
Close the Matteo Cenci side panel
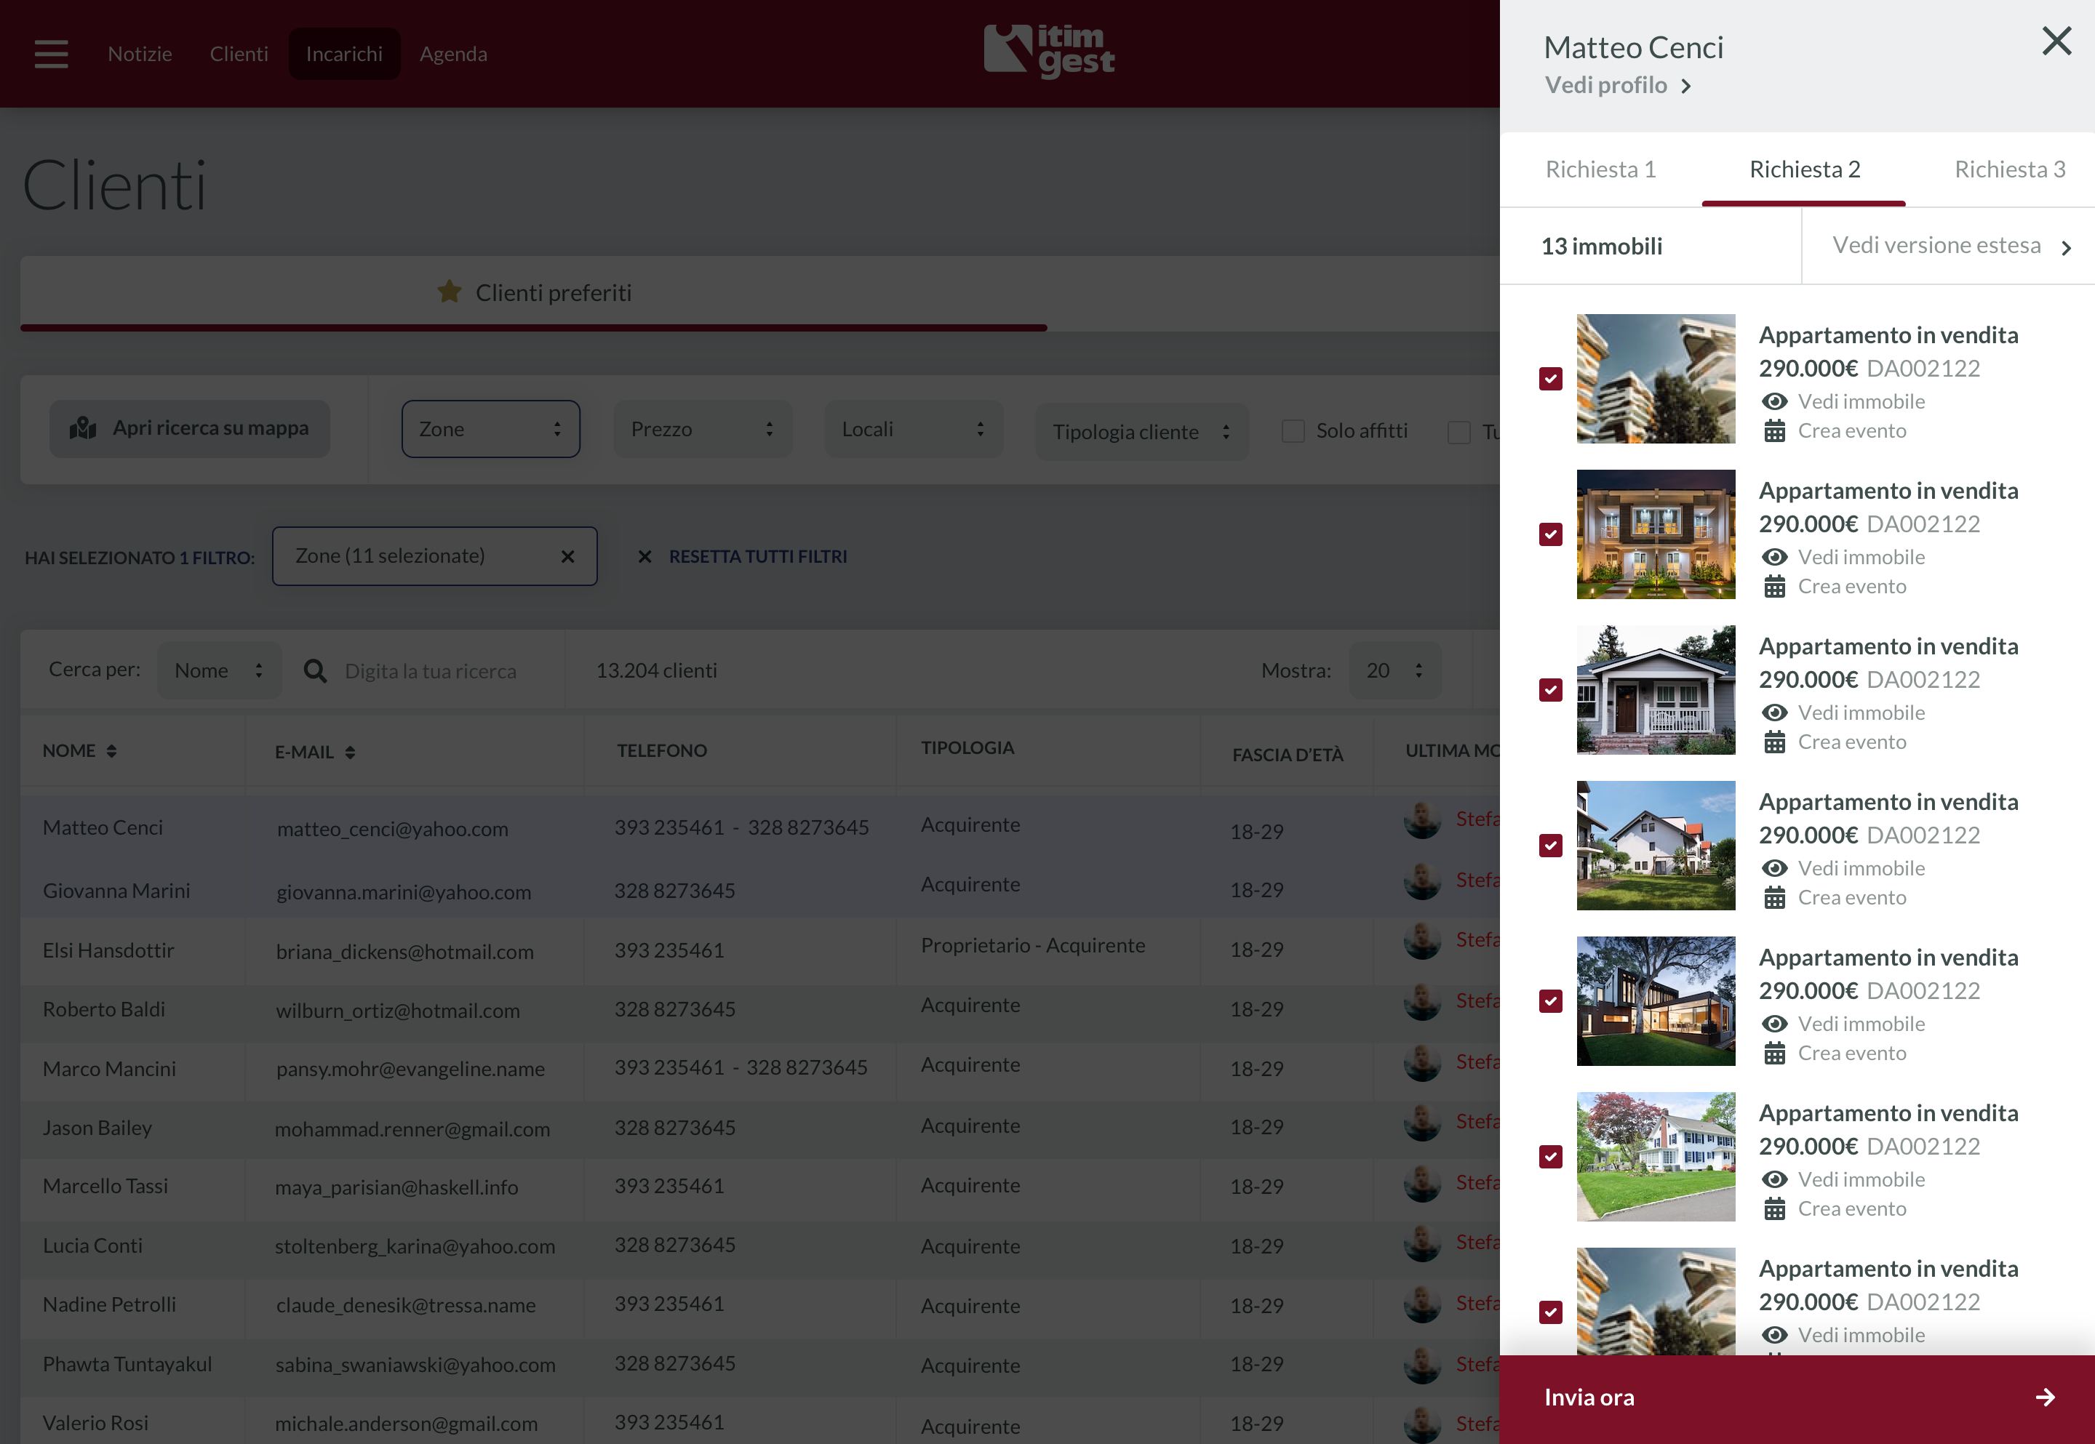[2056, 41]
